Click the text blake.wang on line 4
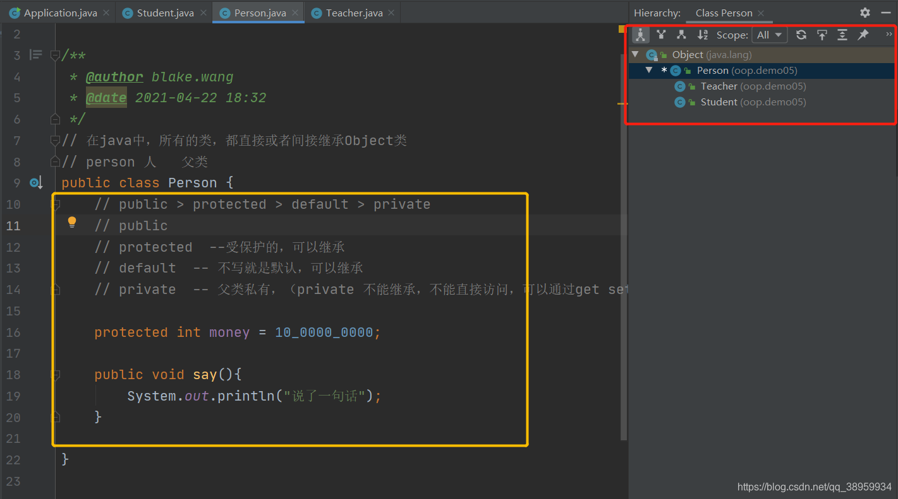The height and width of the screenshot is (499, 898). click(193, 77)
